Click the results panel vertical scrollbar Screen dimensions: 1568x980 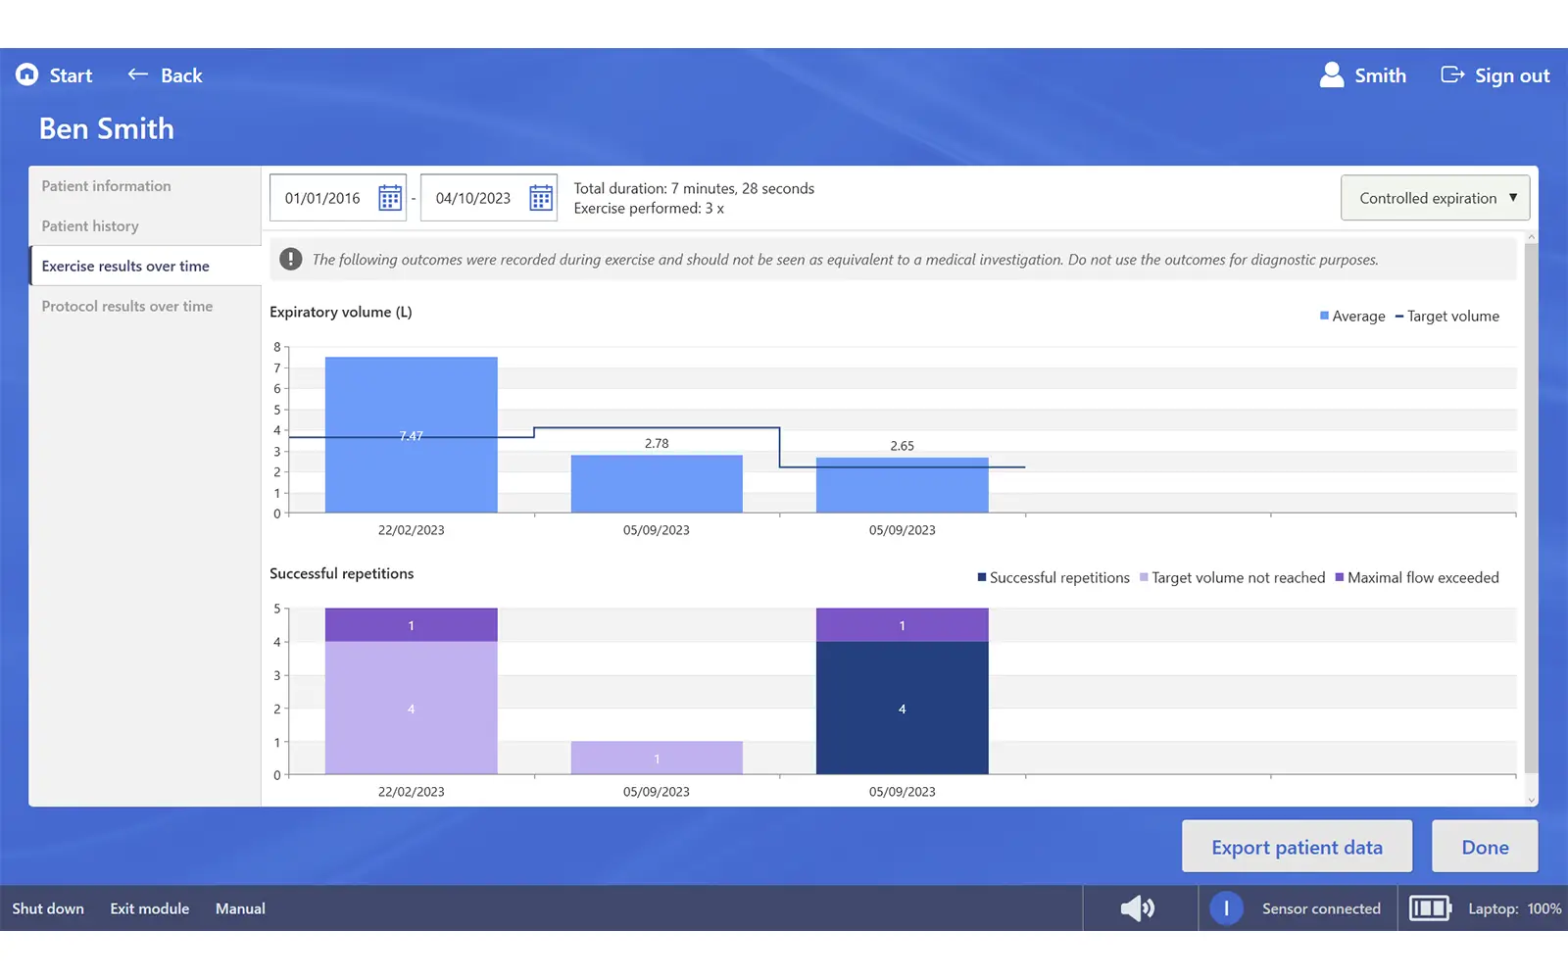click(x=1532, y=508)
